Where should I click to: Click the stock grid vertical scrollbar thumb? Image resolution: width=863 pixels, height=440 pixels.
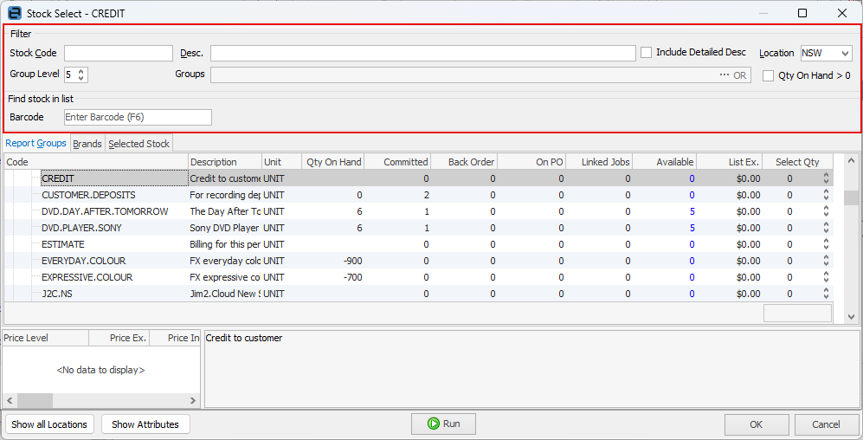coord(852,197)
